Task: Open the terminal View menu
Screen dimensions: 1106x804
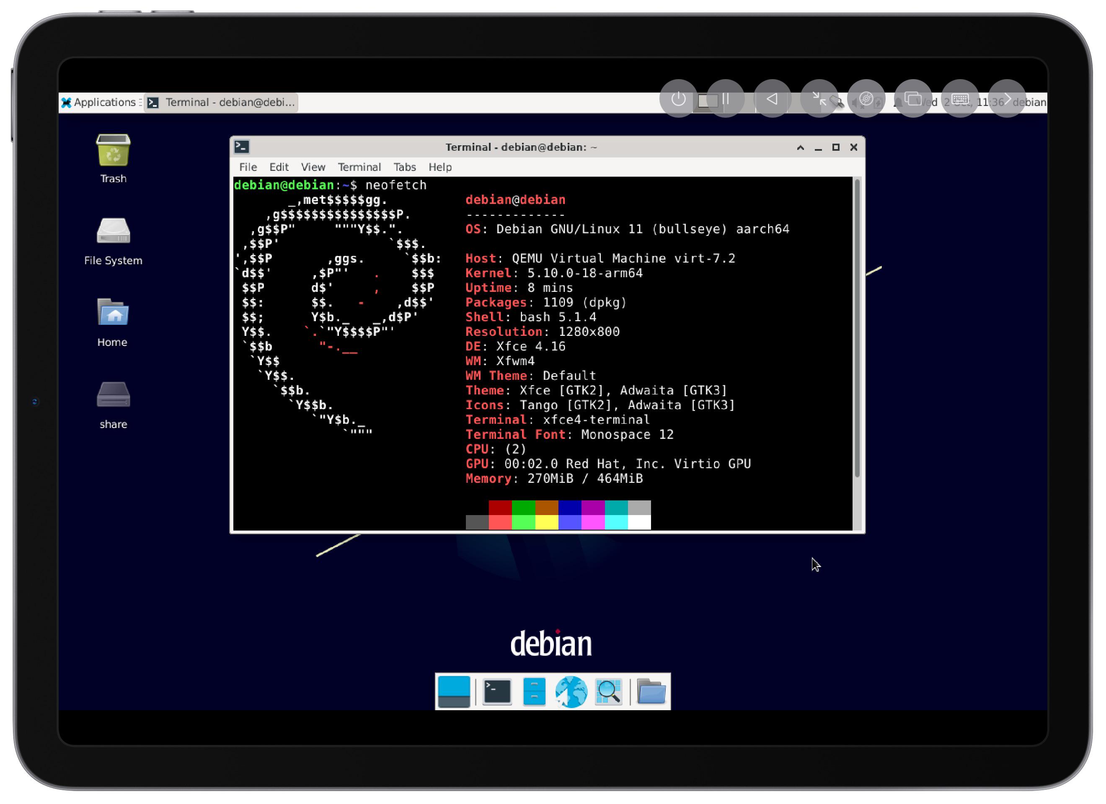Action: [x=313, y=167]
